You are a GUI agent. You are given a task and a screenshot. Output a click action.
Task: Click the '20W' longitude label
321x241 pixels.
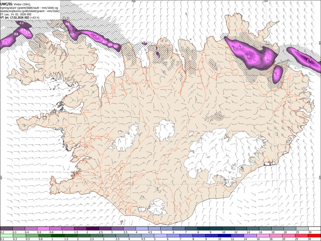point(133,1)
